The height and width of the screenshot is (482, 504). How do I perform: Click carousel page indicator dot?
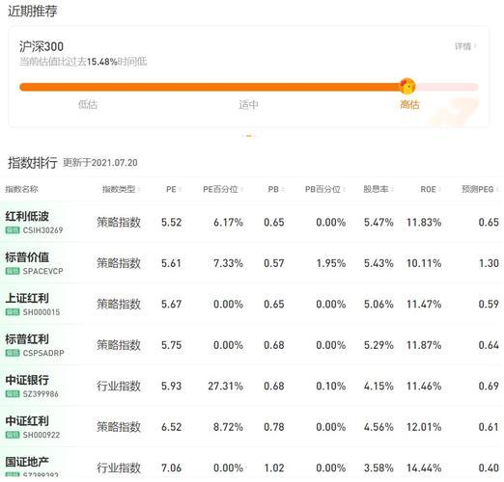point(249,136)
